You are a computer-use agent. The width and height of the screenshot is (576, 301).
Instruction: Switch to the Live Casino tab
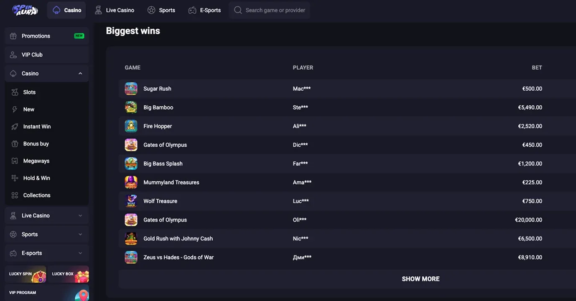point(114,10)
